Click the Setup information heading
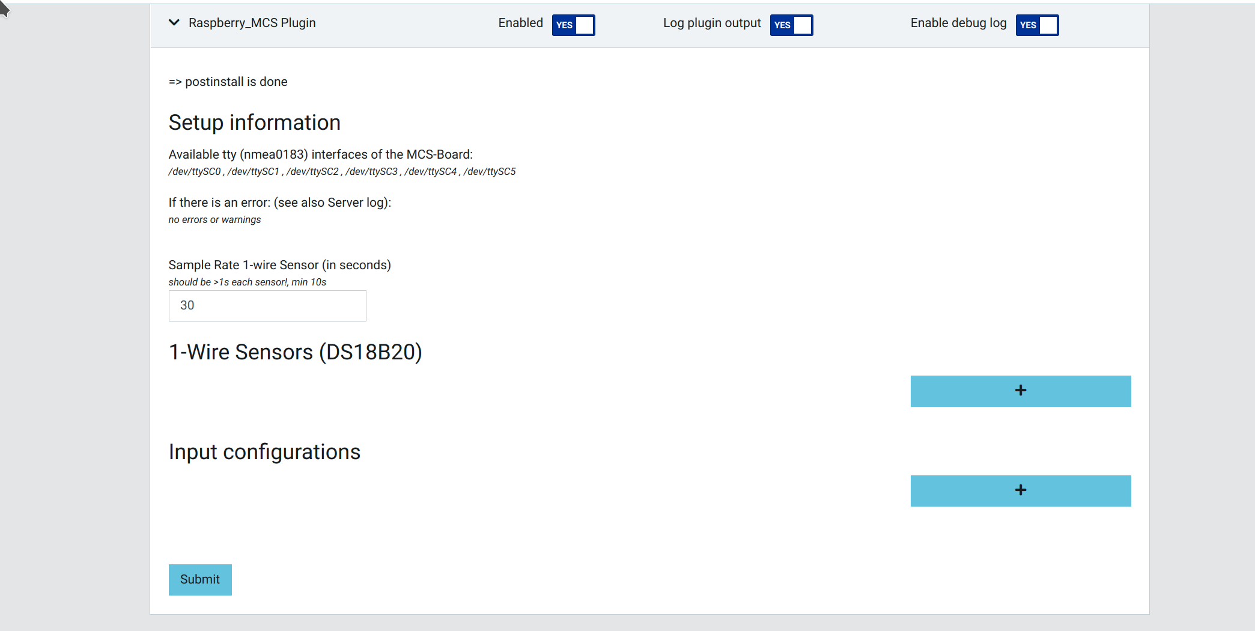The image size is (1255, 631). click(254, 122)
